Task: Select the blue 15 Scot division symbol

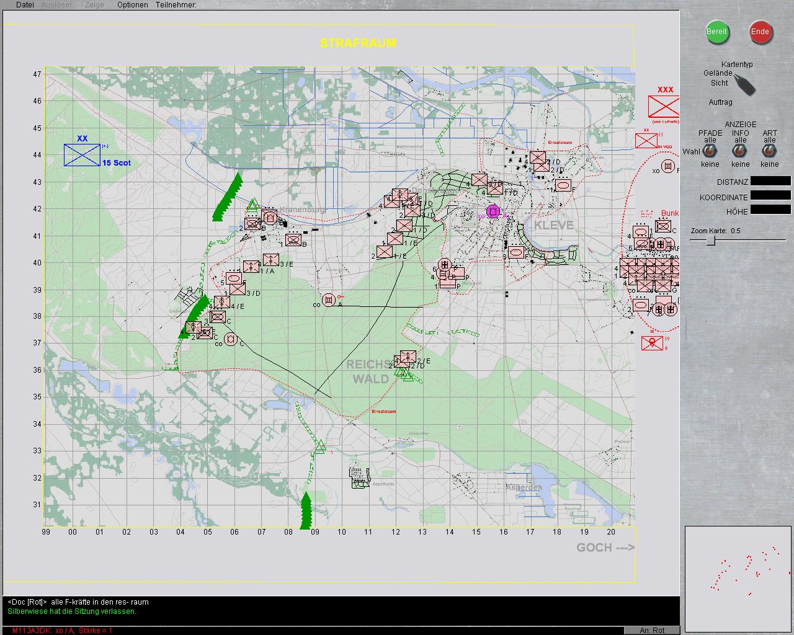Action: [82, 154]
